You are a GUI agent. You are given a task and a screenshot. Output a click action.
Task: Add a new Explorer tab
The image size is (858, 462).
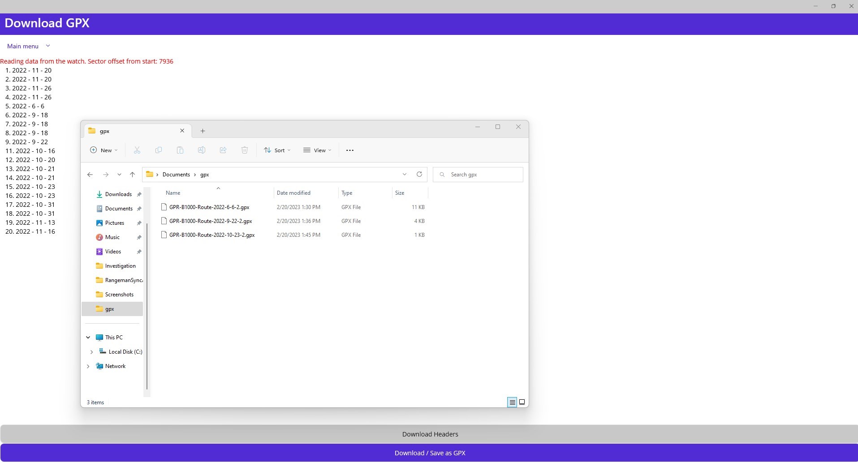pyautogui.click(x=203, y=131)
